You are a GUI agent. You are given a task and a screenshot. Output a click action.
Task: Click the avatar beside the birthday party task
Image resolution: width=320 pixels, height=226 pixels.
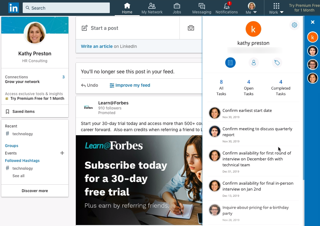click(215, 210)
